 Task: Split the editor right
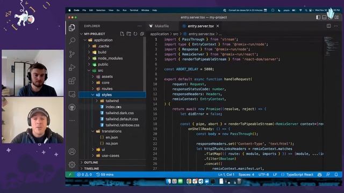[328, 26]
